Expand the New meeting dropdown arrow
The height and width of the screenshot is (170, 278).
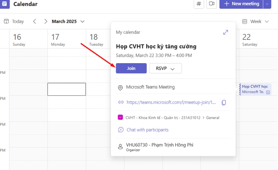tap(267, 4)
